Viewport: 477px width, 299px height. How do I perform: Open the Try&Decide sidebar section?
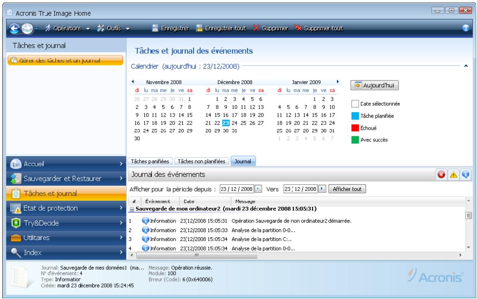click(x=66, y=223)
